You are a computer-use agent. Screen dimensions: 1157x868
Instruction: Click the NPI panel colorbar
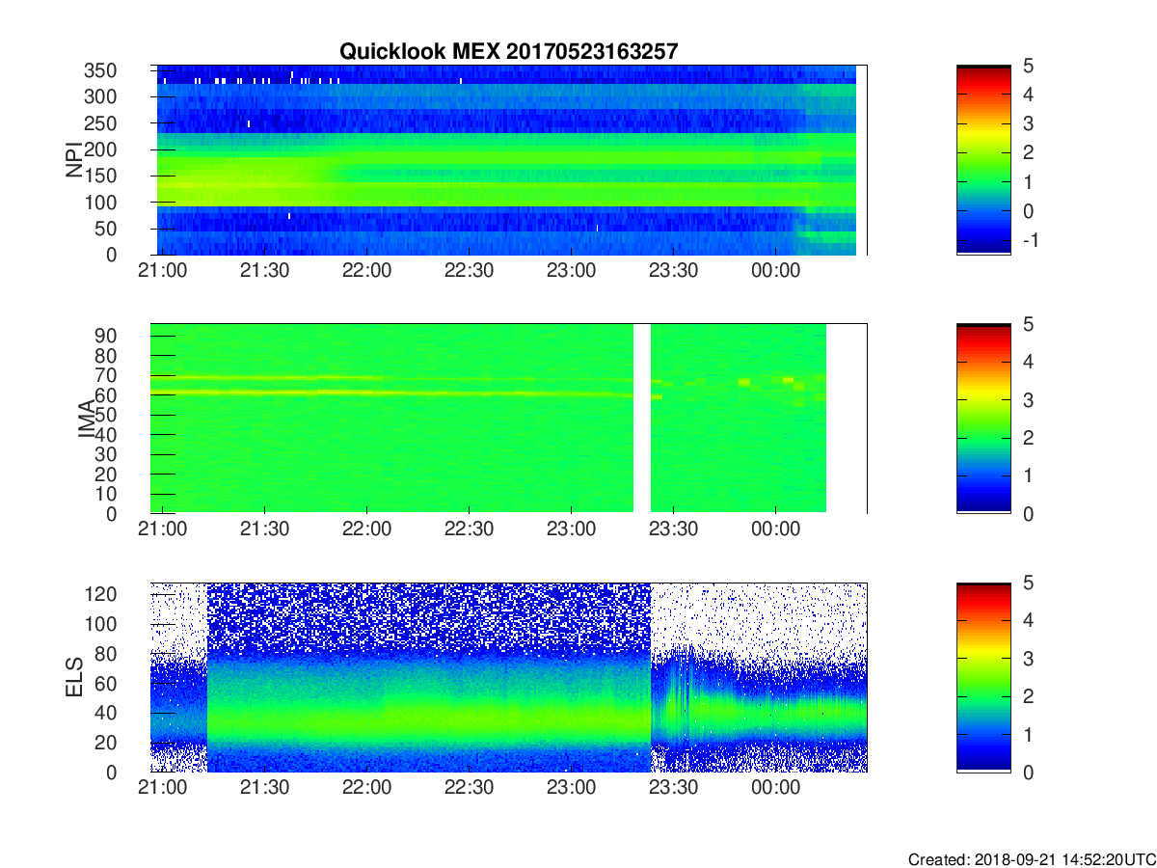point(983,160)
